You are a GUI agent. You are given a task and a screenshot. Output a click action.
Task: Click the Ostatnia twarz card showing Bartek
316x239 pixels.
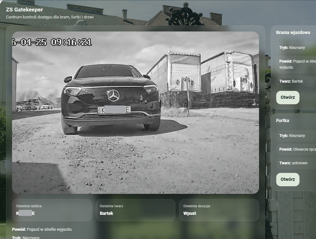click(x=136, y=210)
